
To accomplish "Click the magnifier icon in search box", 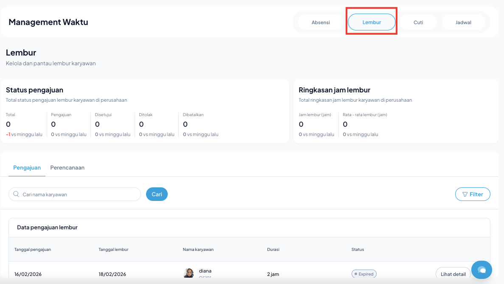I will click(x=16, y=194).
